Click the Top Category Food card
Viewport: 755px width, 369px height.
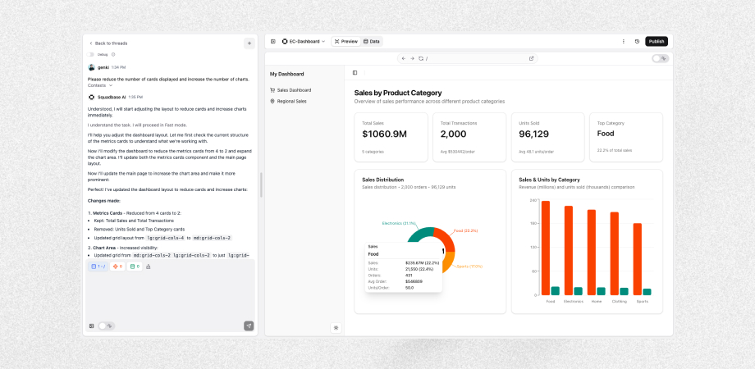(626, 137)
